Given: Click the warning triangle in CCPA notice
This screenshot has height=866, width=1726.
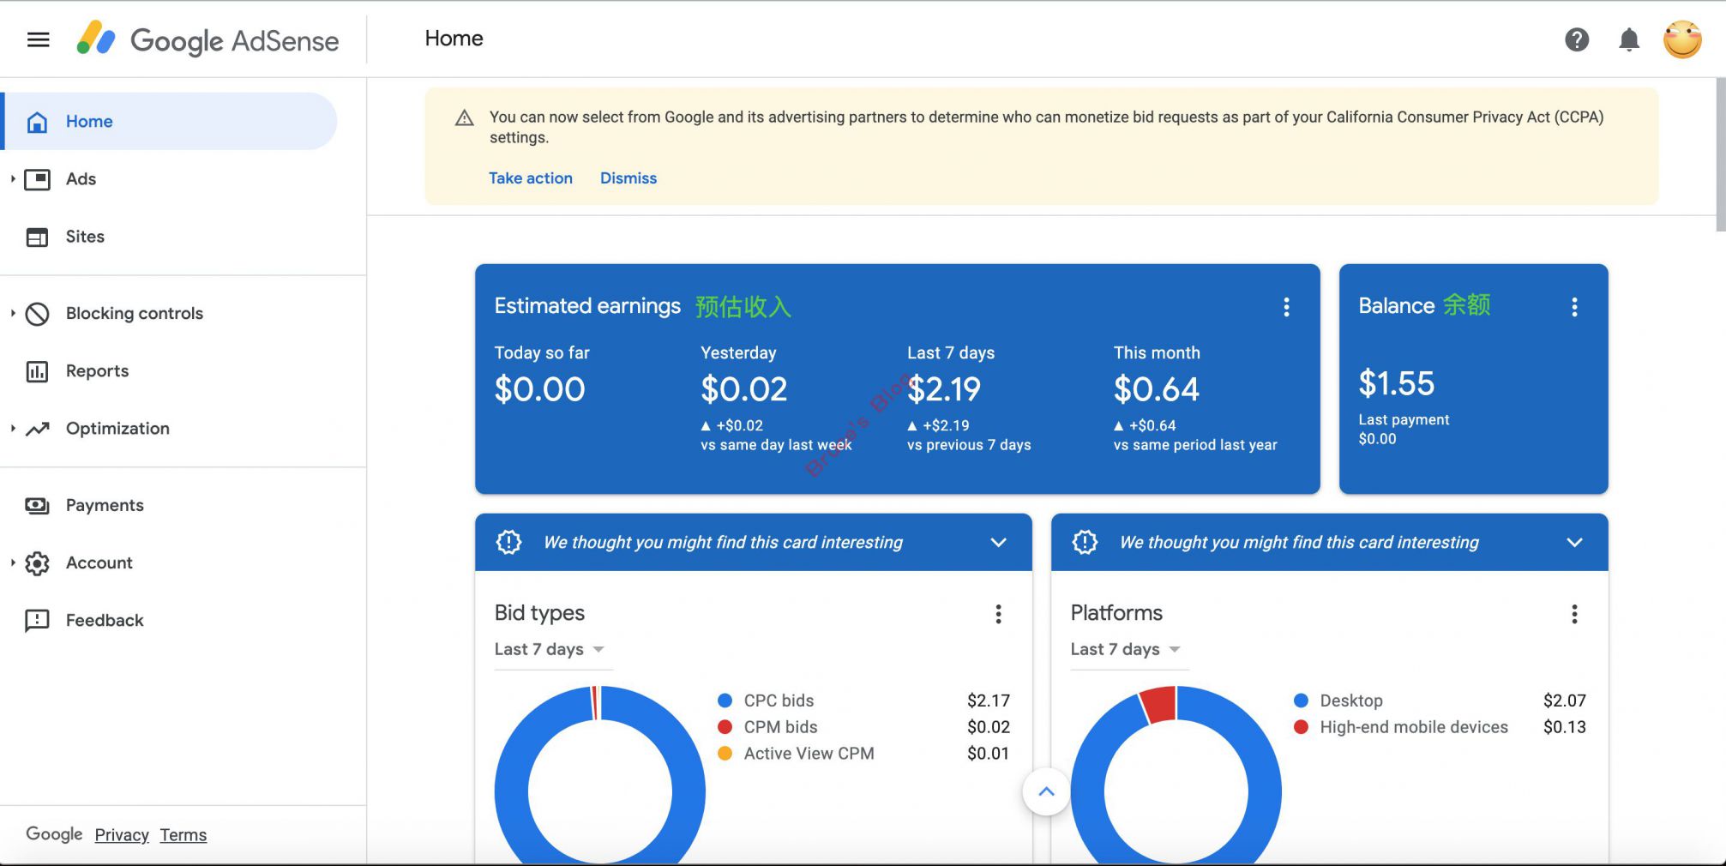Looking at the screenshot, I should coord(464,118).
